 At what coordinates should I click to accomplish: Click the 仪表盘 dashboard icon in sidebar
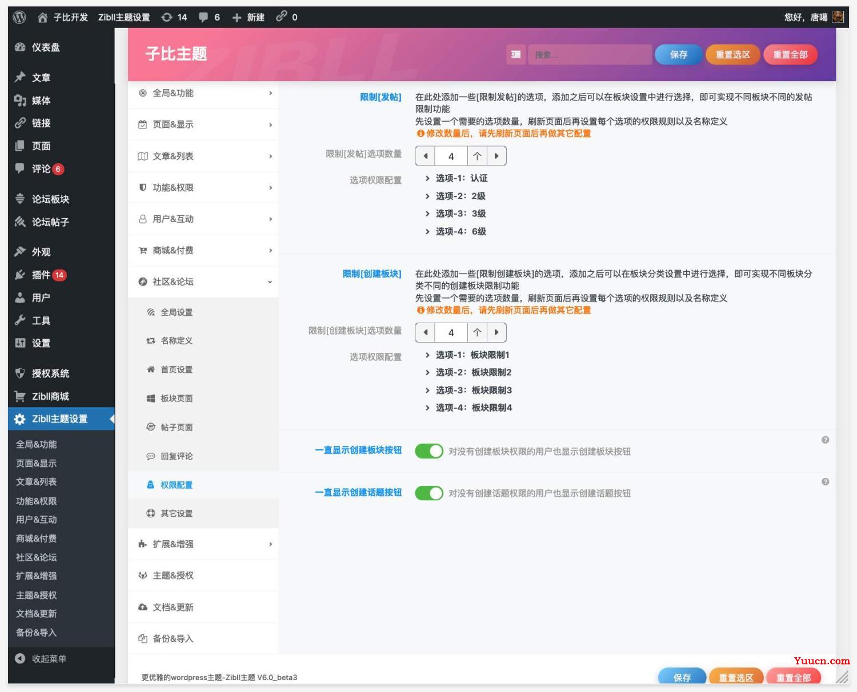pyautogui.click(x=20, y=47)
